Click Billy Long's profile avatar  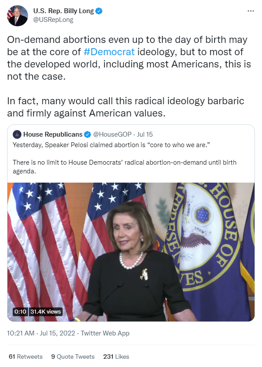click(x=18, y=16)
